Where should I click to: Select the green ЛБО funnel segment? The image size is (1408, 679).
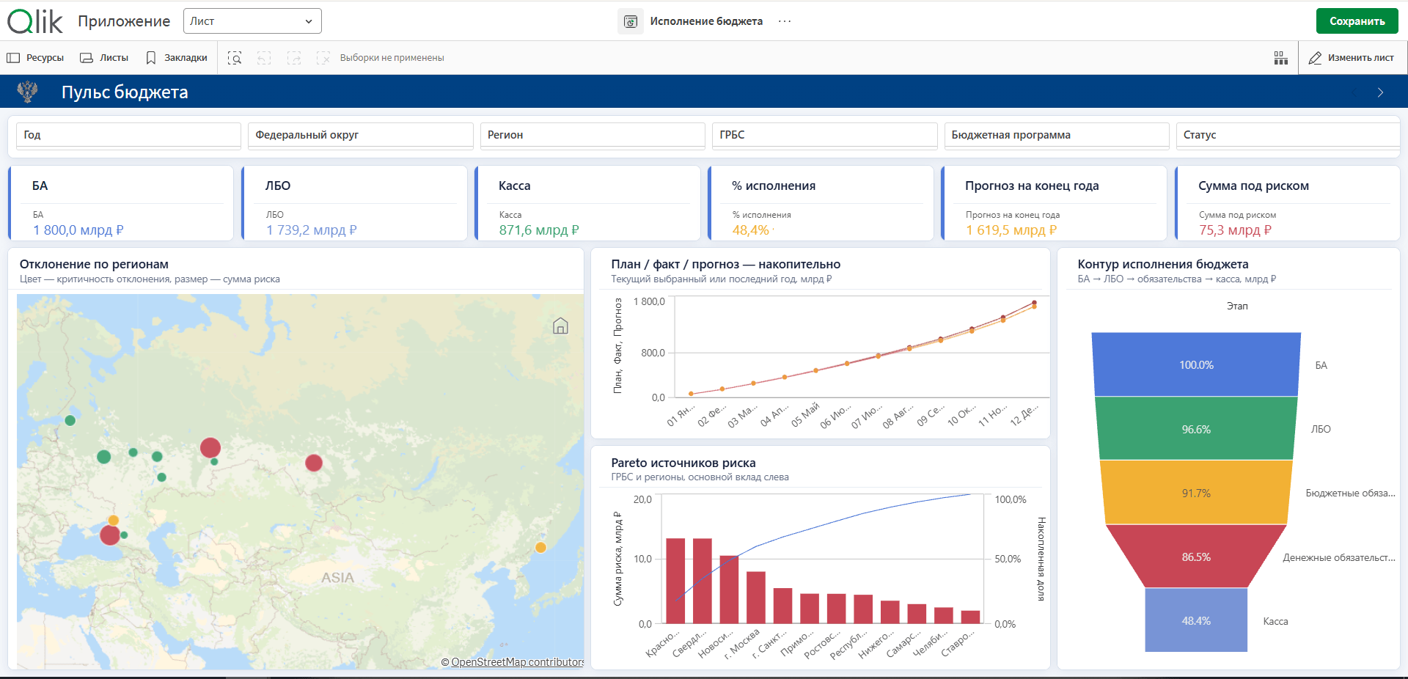(x=1196, y=429)
